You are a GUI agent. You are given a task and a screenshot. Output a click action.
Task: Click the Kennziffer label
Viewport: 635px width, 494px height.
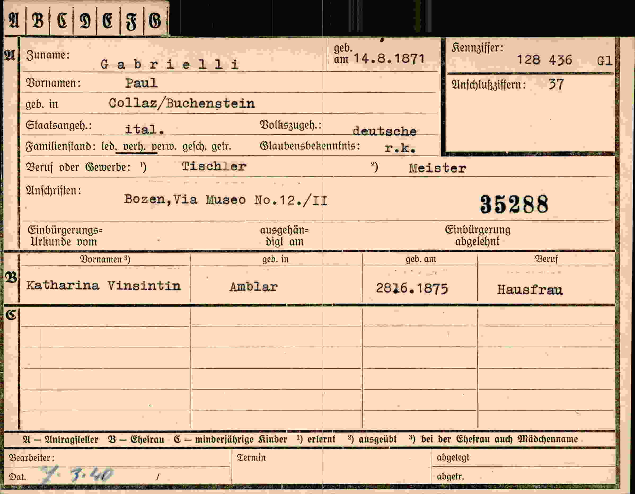[x=477, y=48]
